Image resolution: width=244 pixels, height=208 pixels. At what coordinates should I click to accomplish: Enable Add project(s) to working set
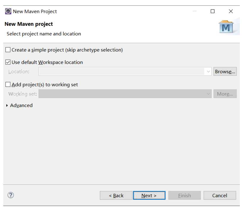point(8,84)
